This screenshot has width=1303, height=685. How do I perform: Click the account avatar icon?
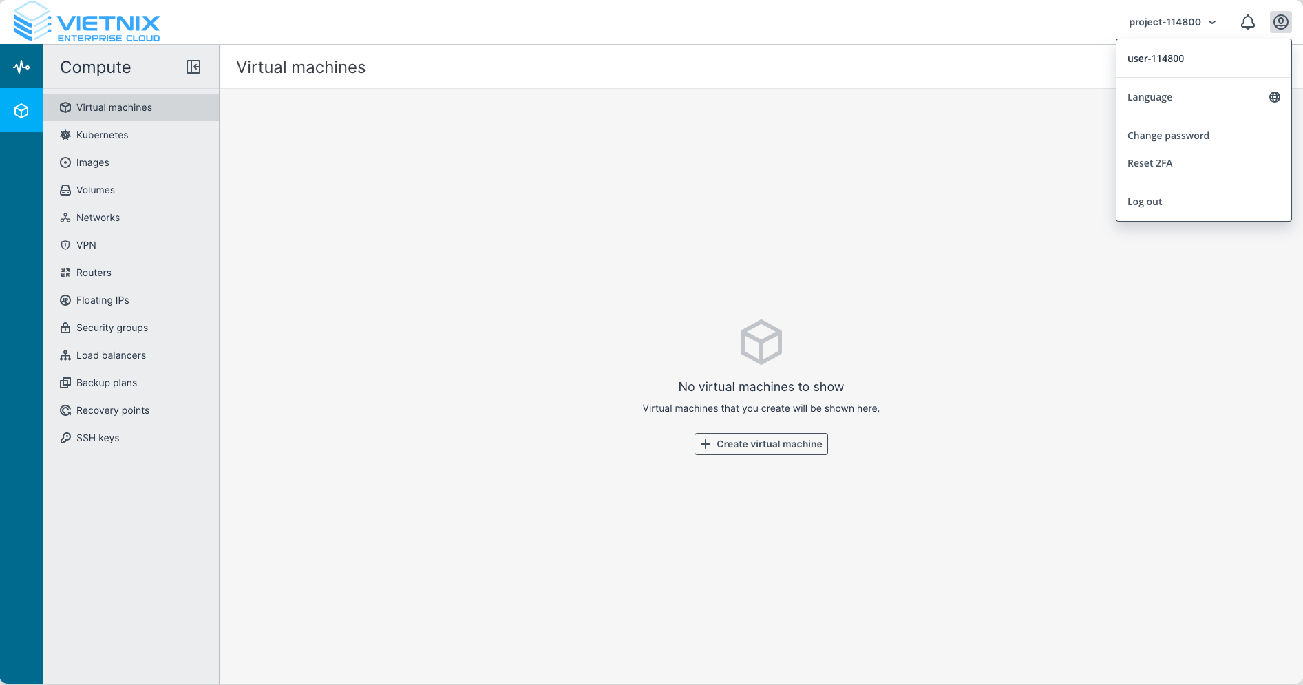1280,21
